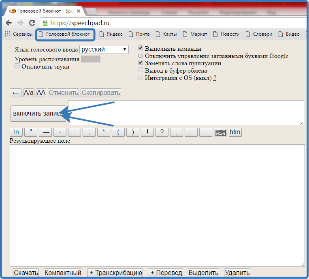The width and height of the screenshot is (309, 279).
Task: Insert a quotation mark with its button
Action: [x=31, y=132]
